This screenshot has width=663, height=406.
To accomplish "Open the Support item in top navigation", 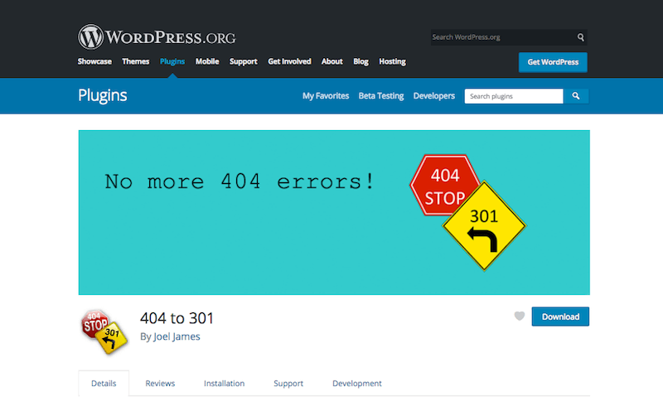I will [243, 61].
